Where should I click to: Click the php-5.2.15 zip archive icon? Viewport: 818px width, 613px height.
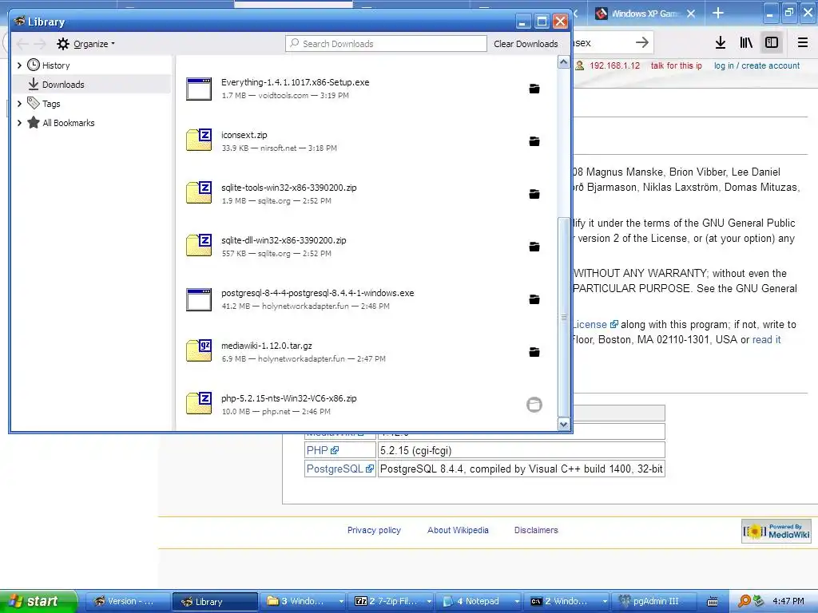199,403
